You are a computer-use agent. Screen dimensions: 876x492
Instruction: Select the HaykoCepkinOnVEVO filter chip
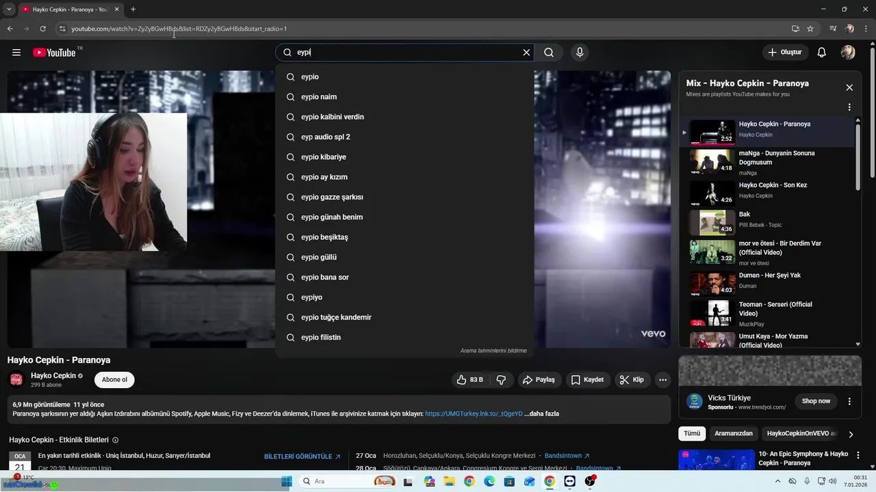click(801, 433)
